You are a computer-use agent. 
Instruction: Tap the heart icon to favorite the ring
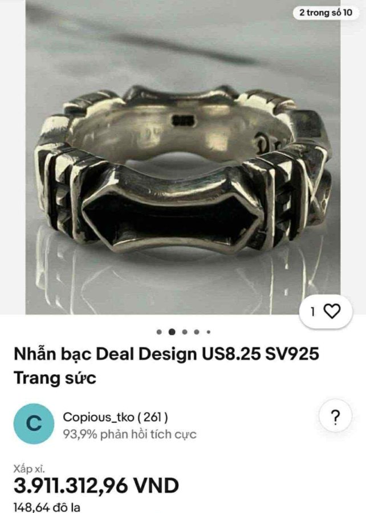click(332, 312)
